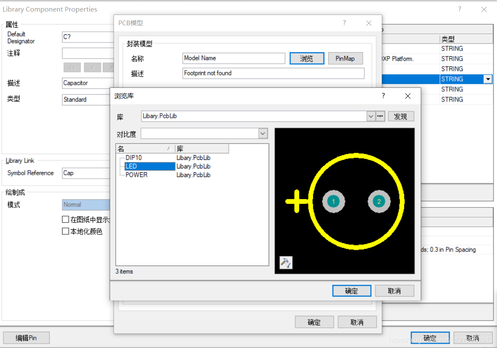Click the 浏览 browse button
The image size is (497, 348).
coord(307,58)
